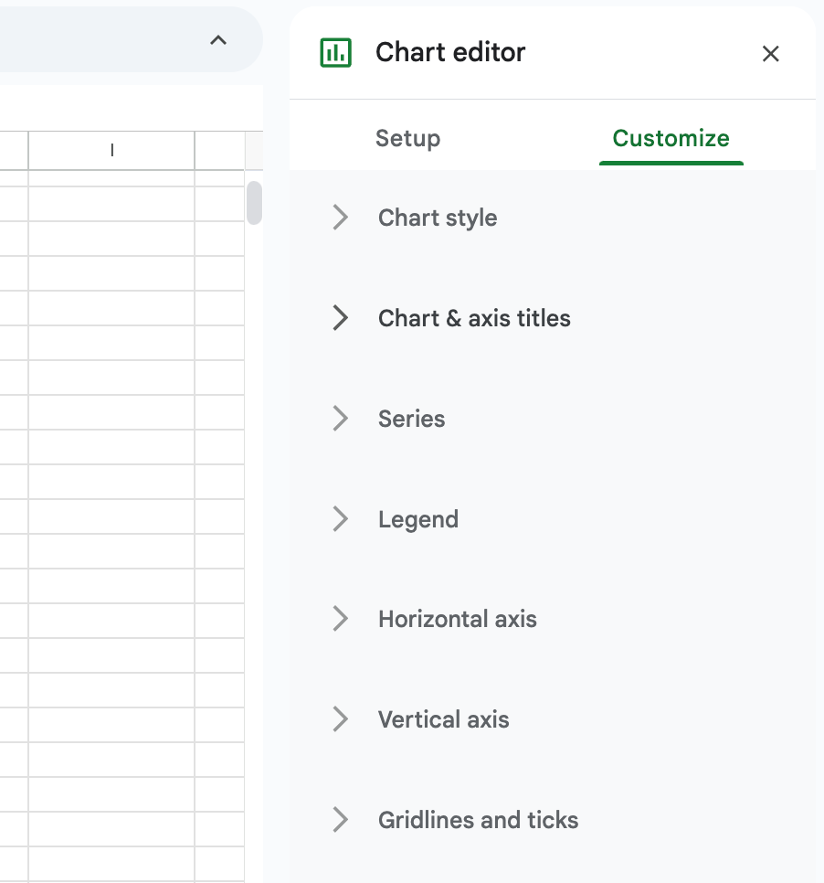Click the arrow icon beside Chart style
This screenshot has width=824, height=883.
(x=341, y=218)
